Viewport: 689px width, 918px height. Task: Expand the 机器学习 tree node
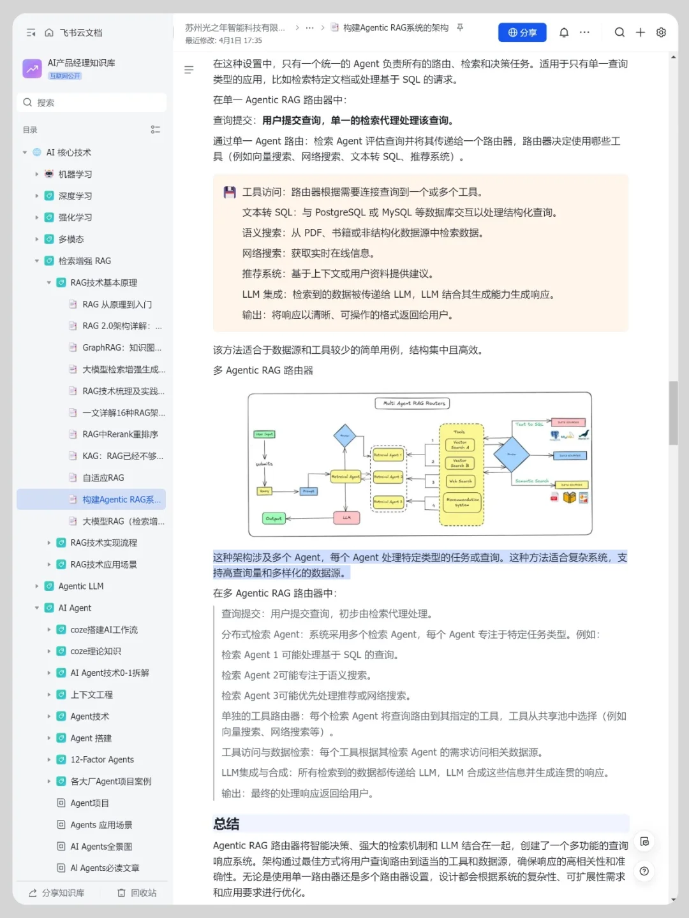click(37, 174)
